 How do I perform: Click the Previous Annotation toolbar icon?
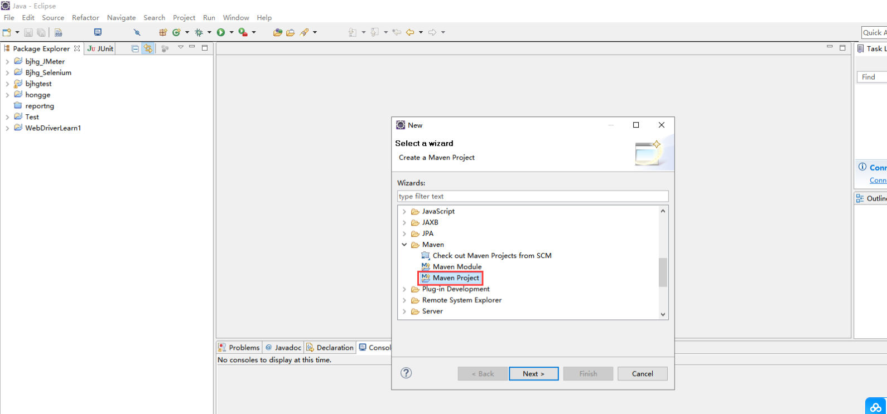click(x=375, y=32)
